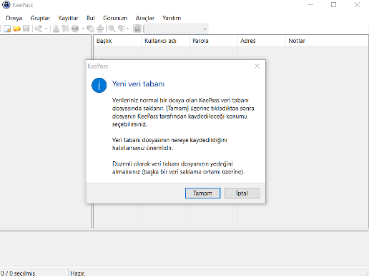369x277 pixels.
Task: Click the Find magnifier toolbar icon
Action: 112,29
